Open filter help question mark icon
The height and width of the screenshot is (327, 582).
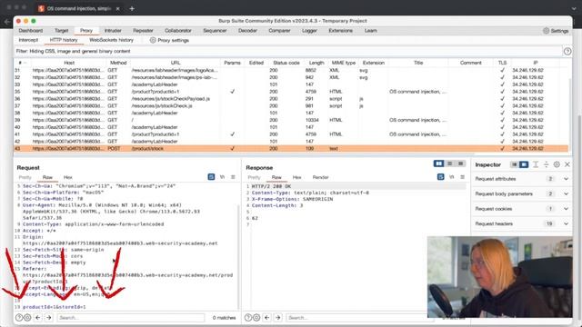click(567, 52)
